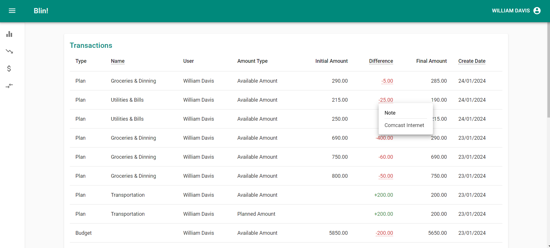Sort transactions by Create Date column

472,61
